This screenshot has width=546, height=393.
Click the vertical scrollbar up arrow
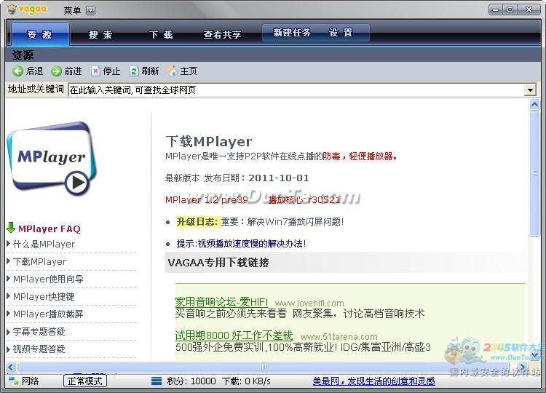pyautogui.click(x=534, y=104)
